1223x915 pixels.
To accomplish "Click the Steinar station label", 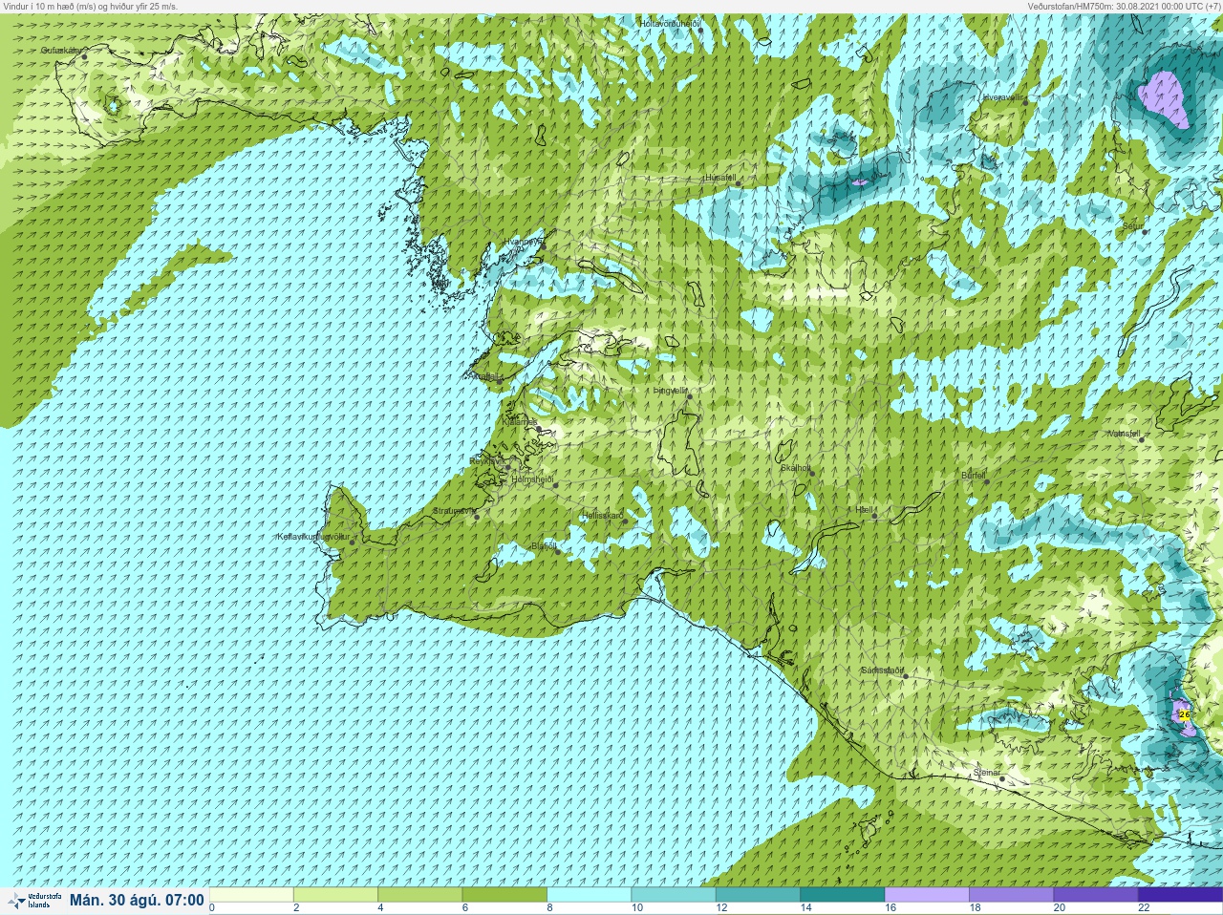I will click(987, 773).
